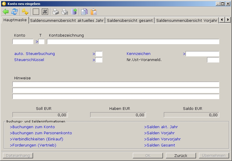
Task: Open print preview with magnifier printer icon
Action: (65, 12)
